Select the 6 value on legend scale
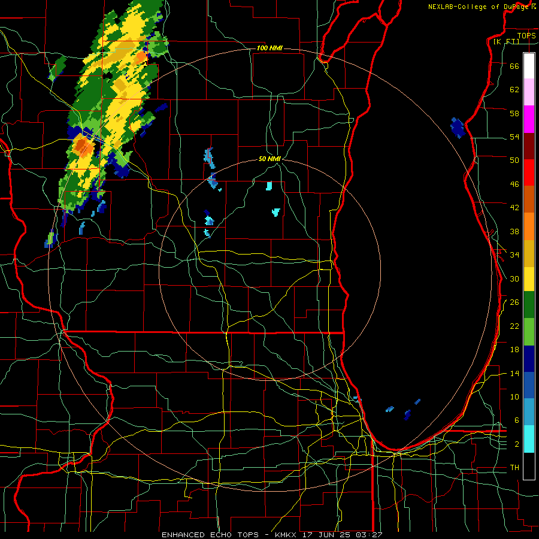 (516, 420)
